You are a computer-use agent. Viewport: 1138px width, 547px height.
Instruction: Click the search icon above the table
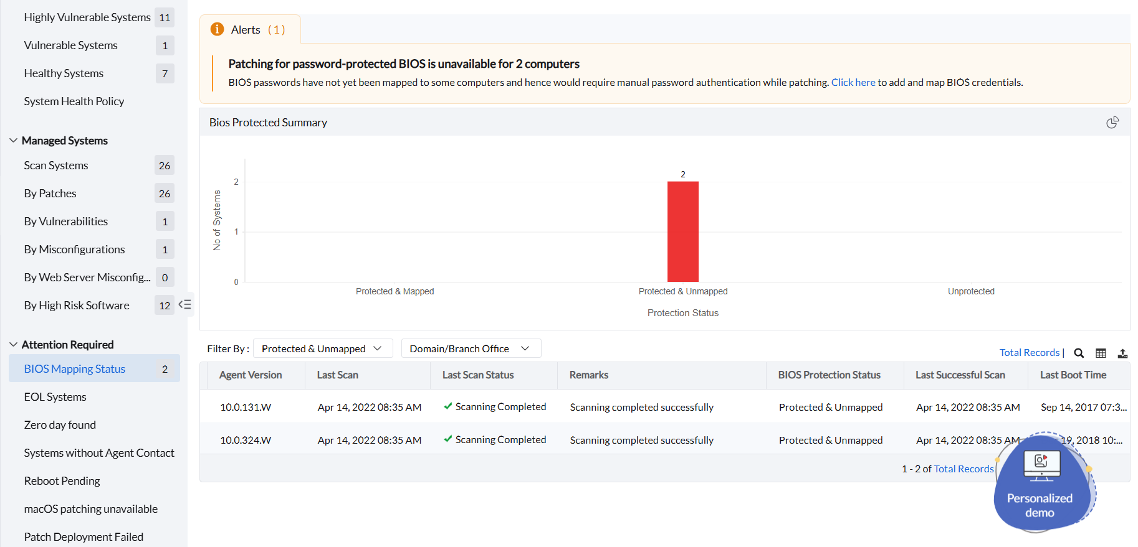(1079, 353)
